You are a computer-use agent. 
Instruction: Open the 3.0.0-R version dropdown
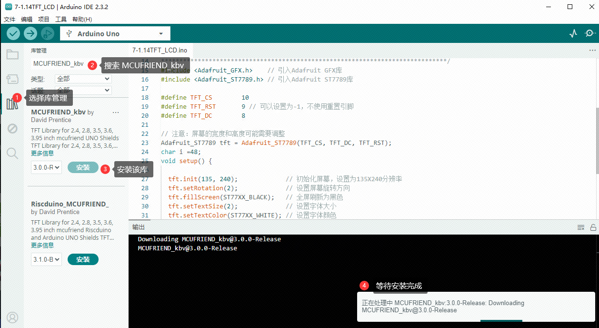[47, 167]
